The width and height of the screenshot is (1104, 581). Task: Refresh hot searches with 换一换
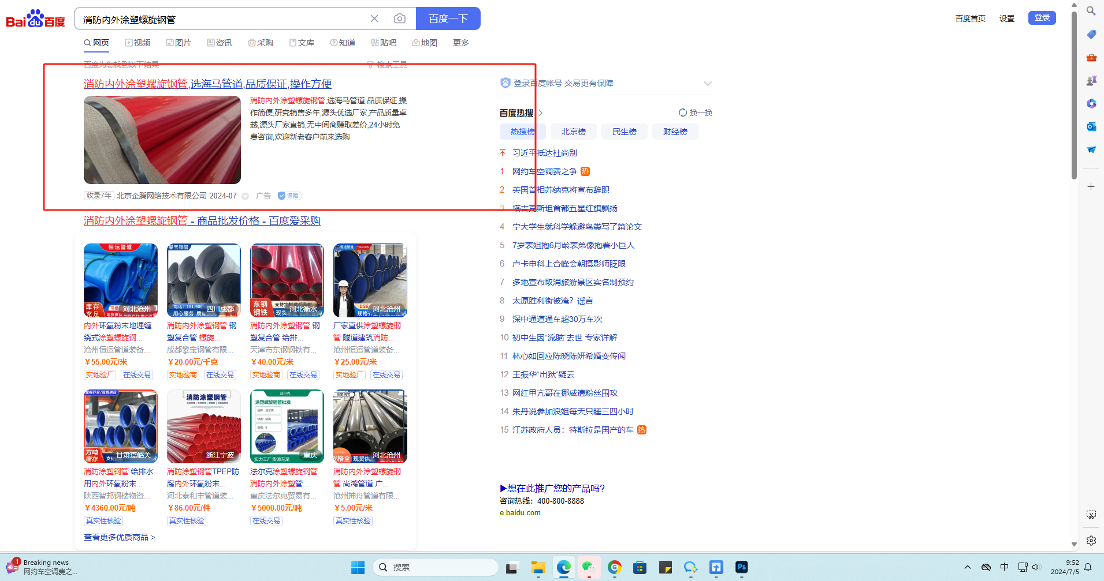pos(696,113)
